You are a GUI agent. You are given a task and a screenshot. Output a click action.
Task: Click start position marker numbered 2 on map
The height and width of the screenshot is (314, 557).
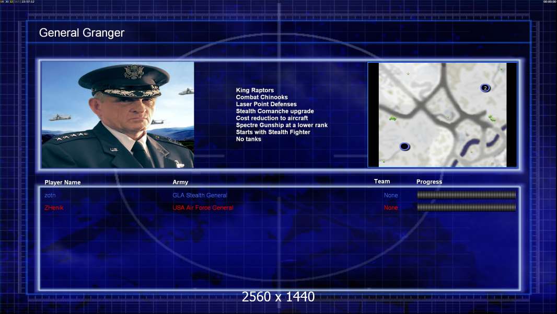pos(485,88)
